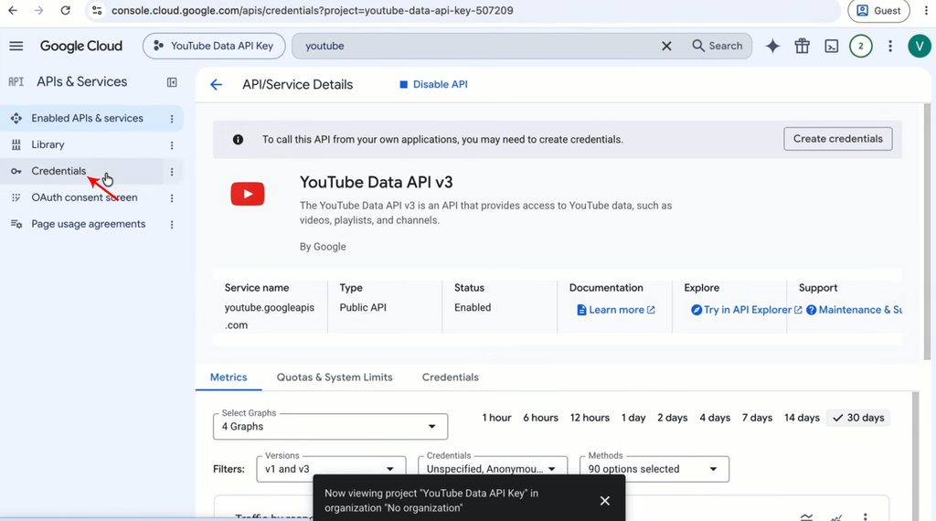Screen dimensions: 936x521
Task: Click the Library grid icon
Action: pyautogui.click(x=16, y=144)
